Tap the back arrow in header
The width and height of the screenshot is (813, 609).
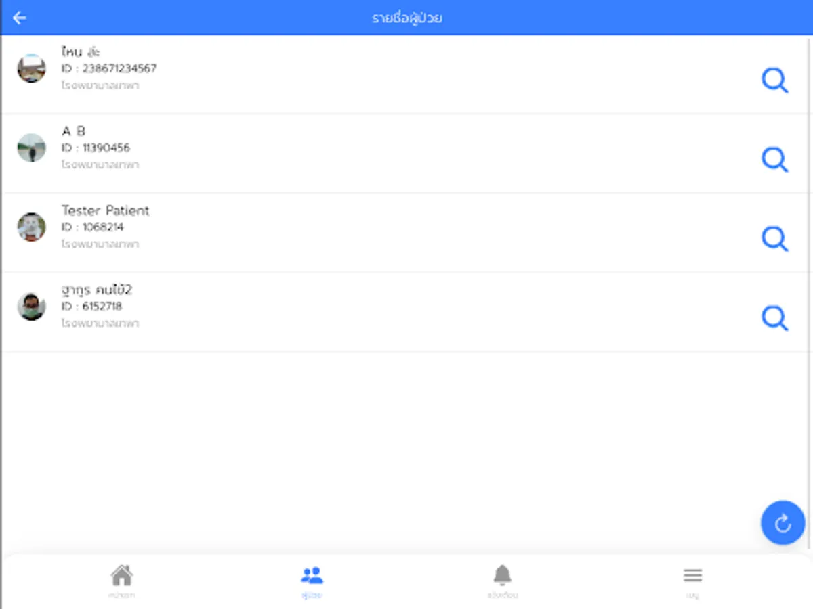click(x=20, y=18)
